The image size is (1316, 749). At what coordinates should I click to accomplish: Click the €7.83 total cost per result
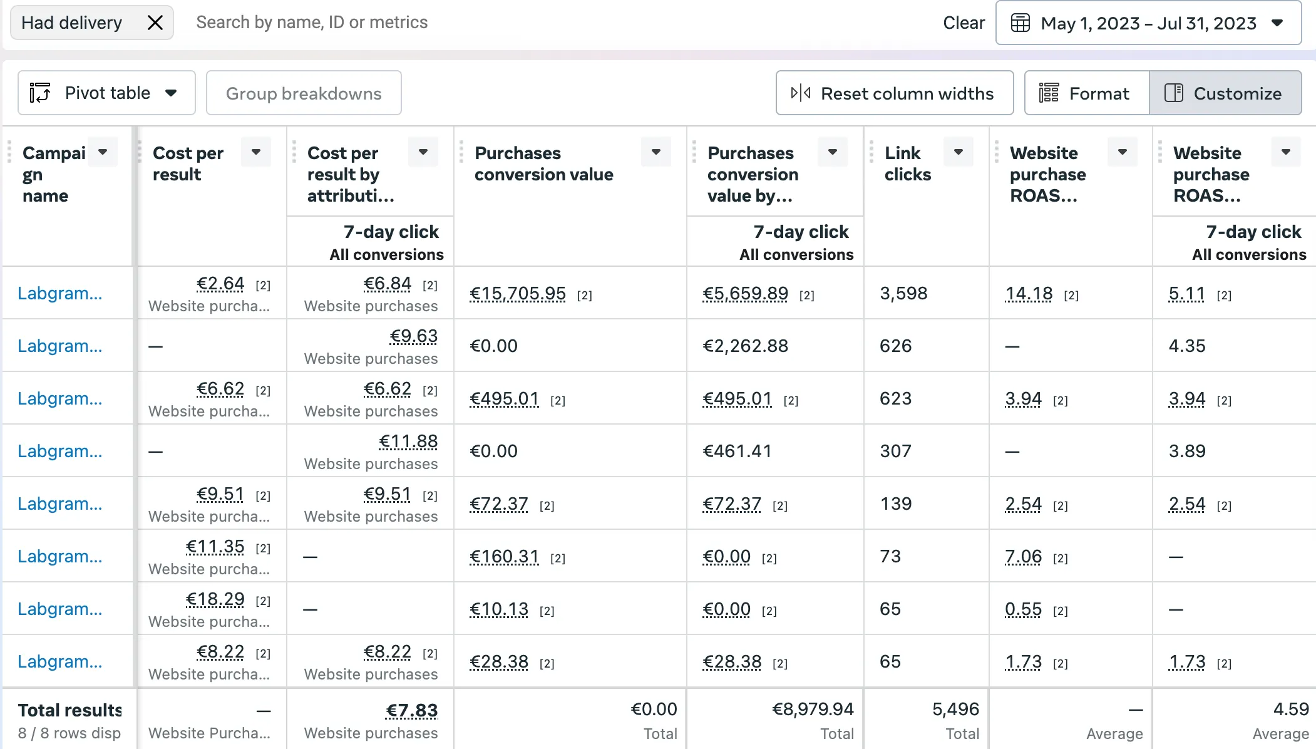pos(411,711)
